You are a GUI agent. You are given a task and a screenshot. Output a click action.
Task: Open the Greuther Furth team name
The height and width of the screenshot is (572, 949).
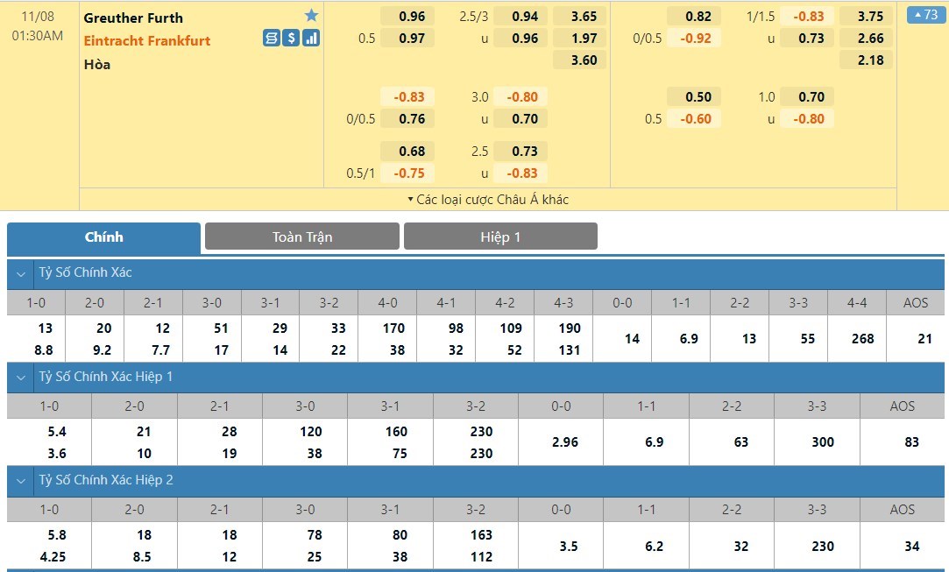point(133,18)
